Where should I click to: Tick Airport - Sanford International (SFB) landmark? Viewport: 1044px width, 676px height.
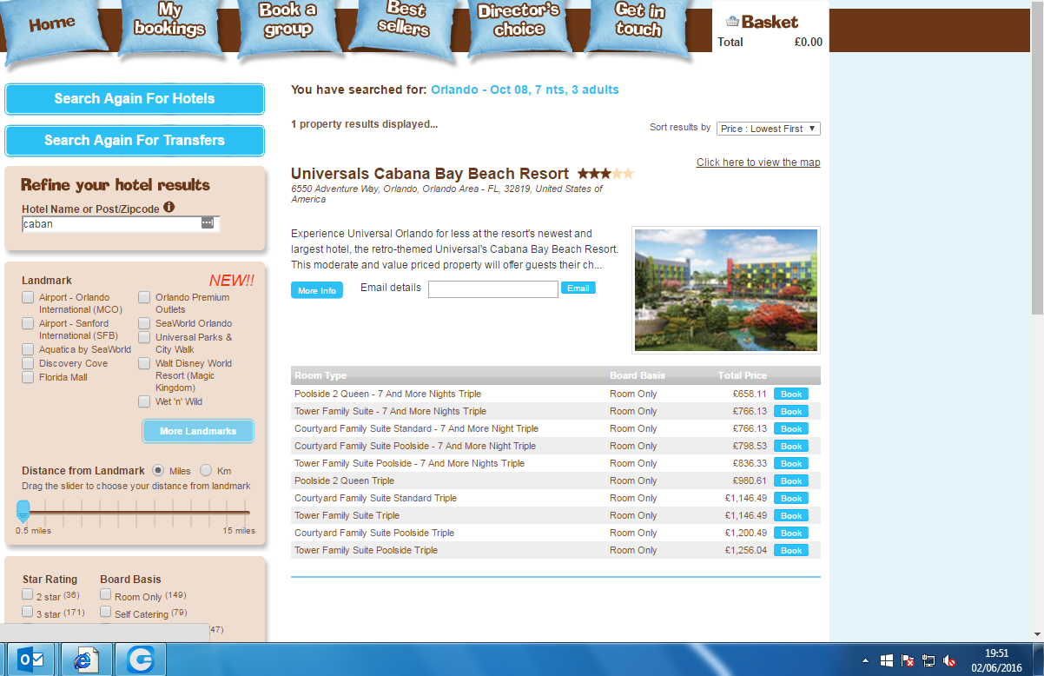pyautogui.click(x=28, y=324)
